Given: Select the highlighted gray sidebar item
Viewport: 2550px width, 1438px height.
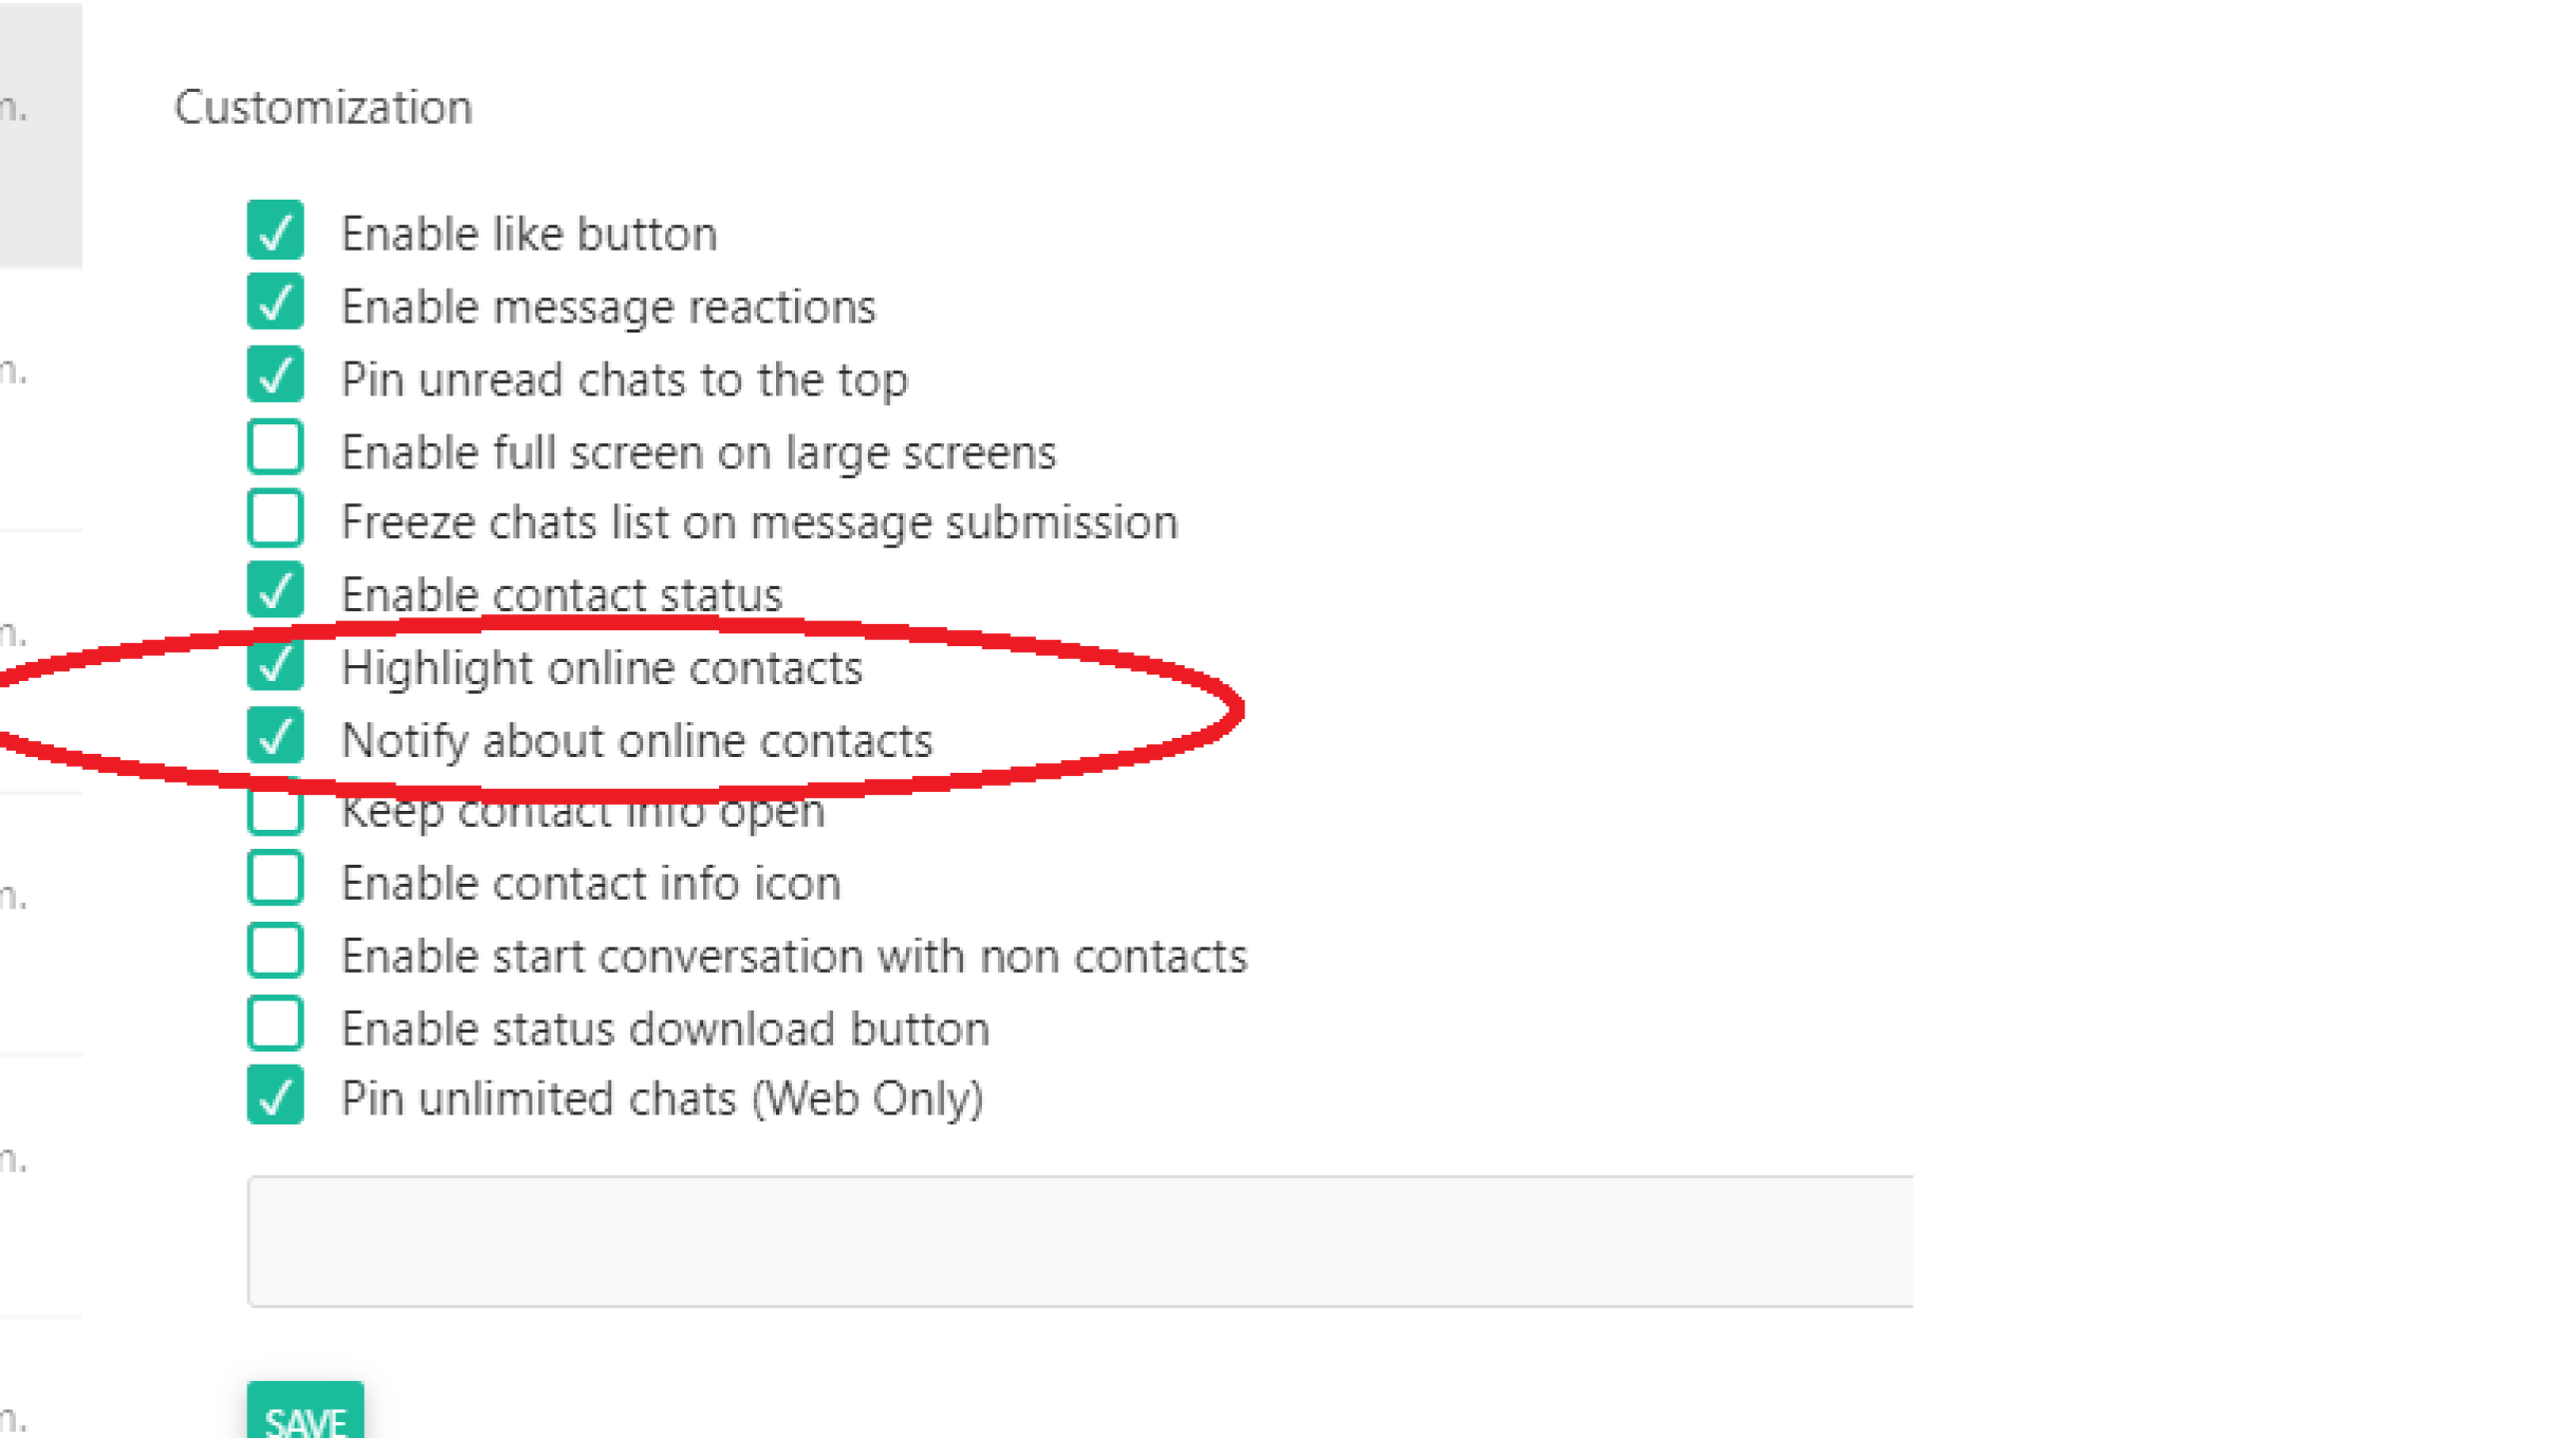Looking at the screenshot, I should coord(40,135).
